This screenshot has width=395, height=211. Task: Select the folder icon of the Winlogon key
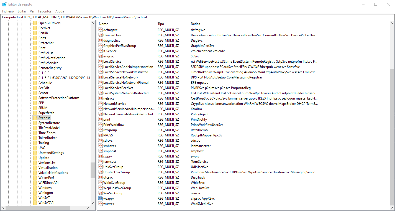click(x=35, y=193)
